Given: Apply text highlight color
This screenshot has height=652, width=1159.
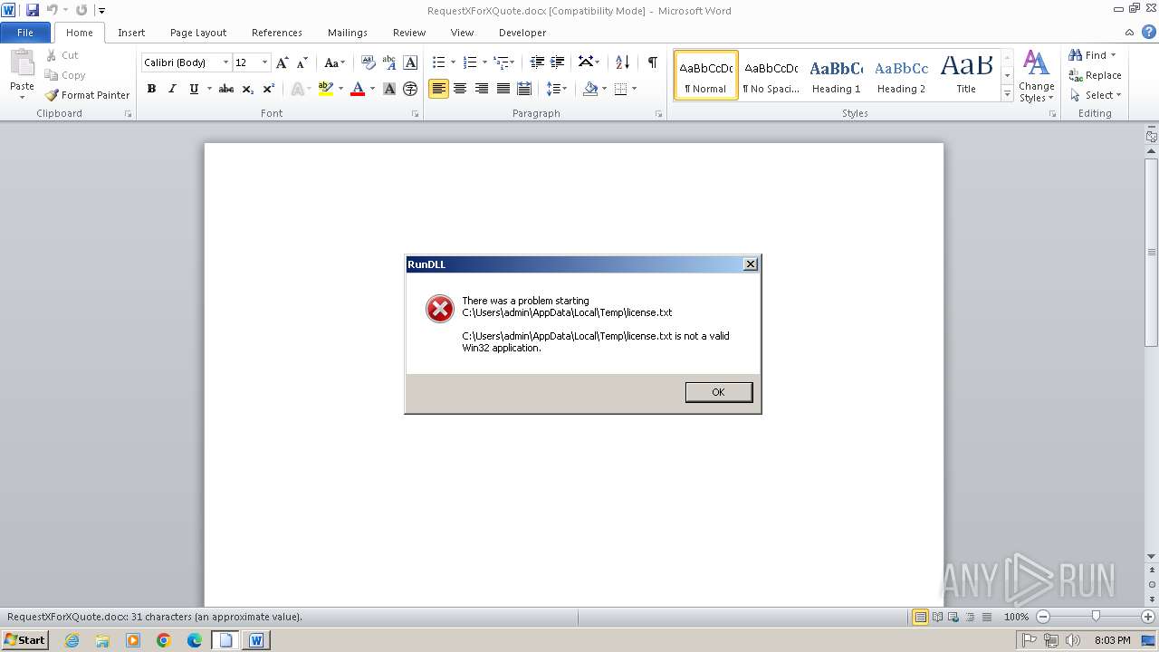Looking at the screenshot, I should (326, 89).
